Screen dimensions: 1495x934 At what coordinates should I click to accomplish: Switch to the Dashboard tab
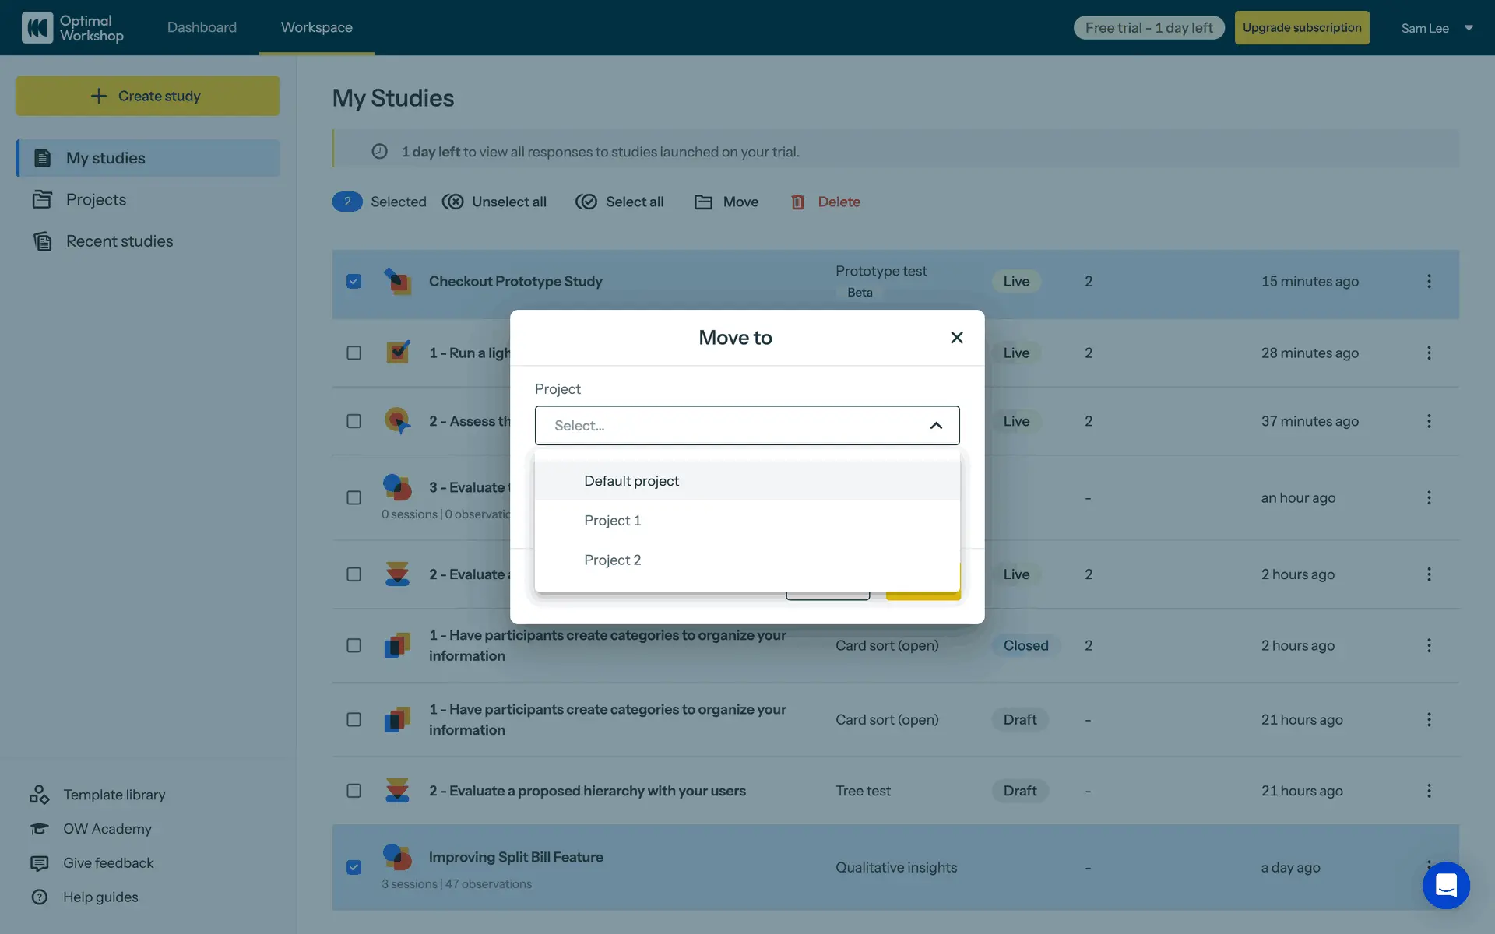202,27
